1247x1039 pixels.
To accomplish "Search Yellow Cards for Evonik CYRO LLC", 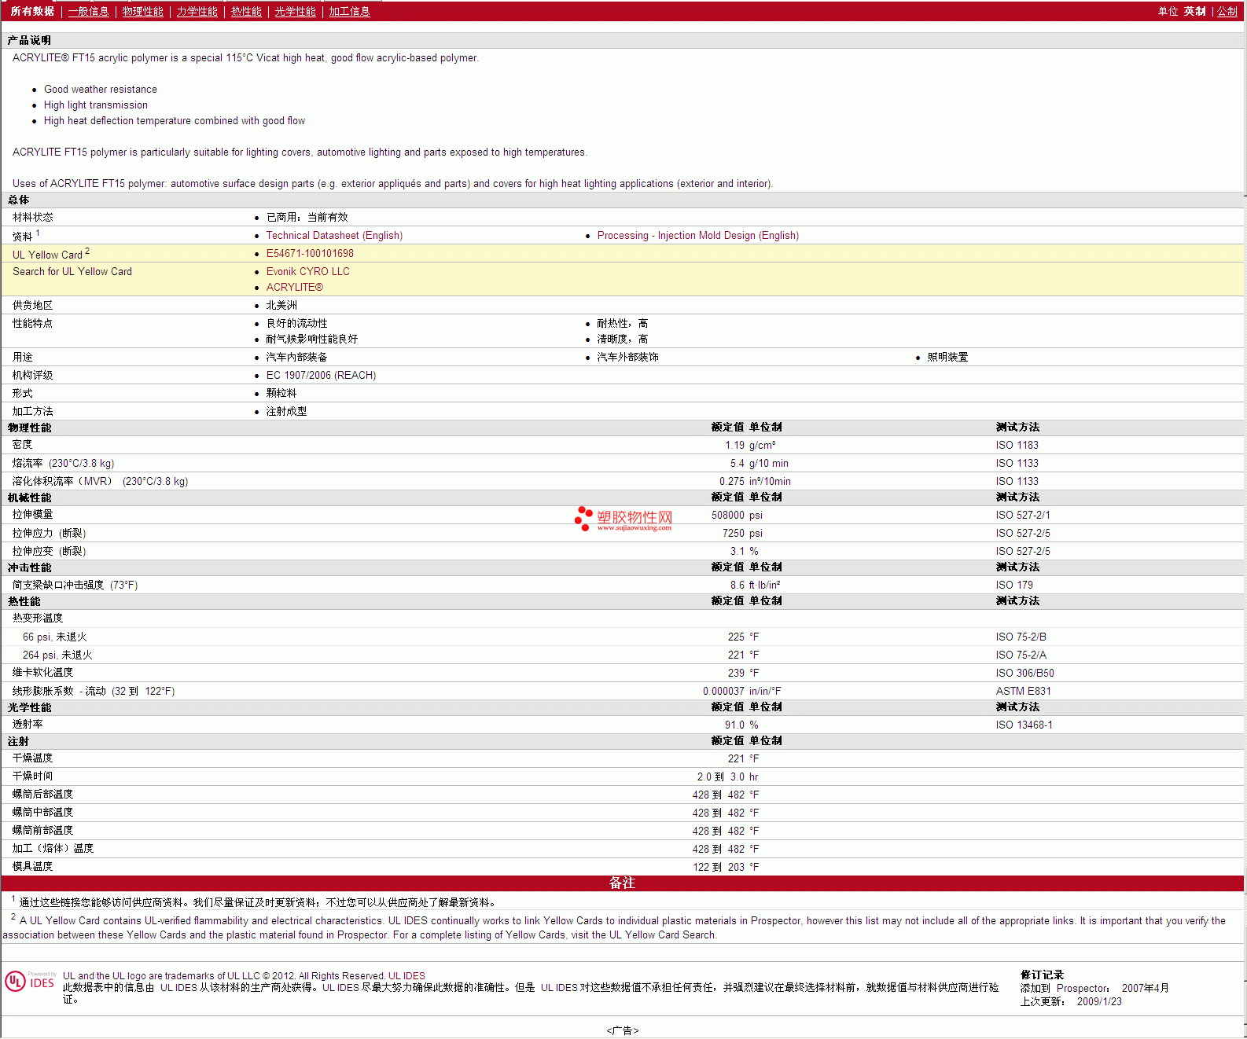I will point(307,271).
